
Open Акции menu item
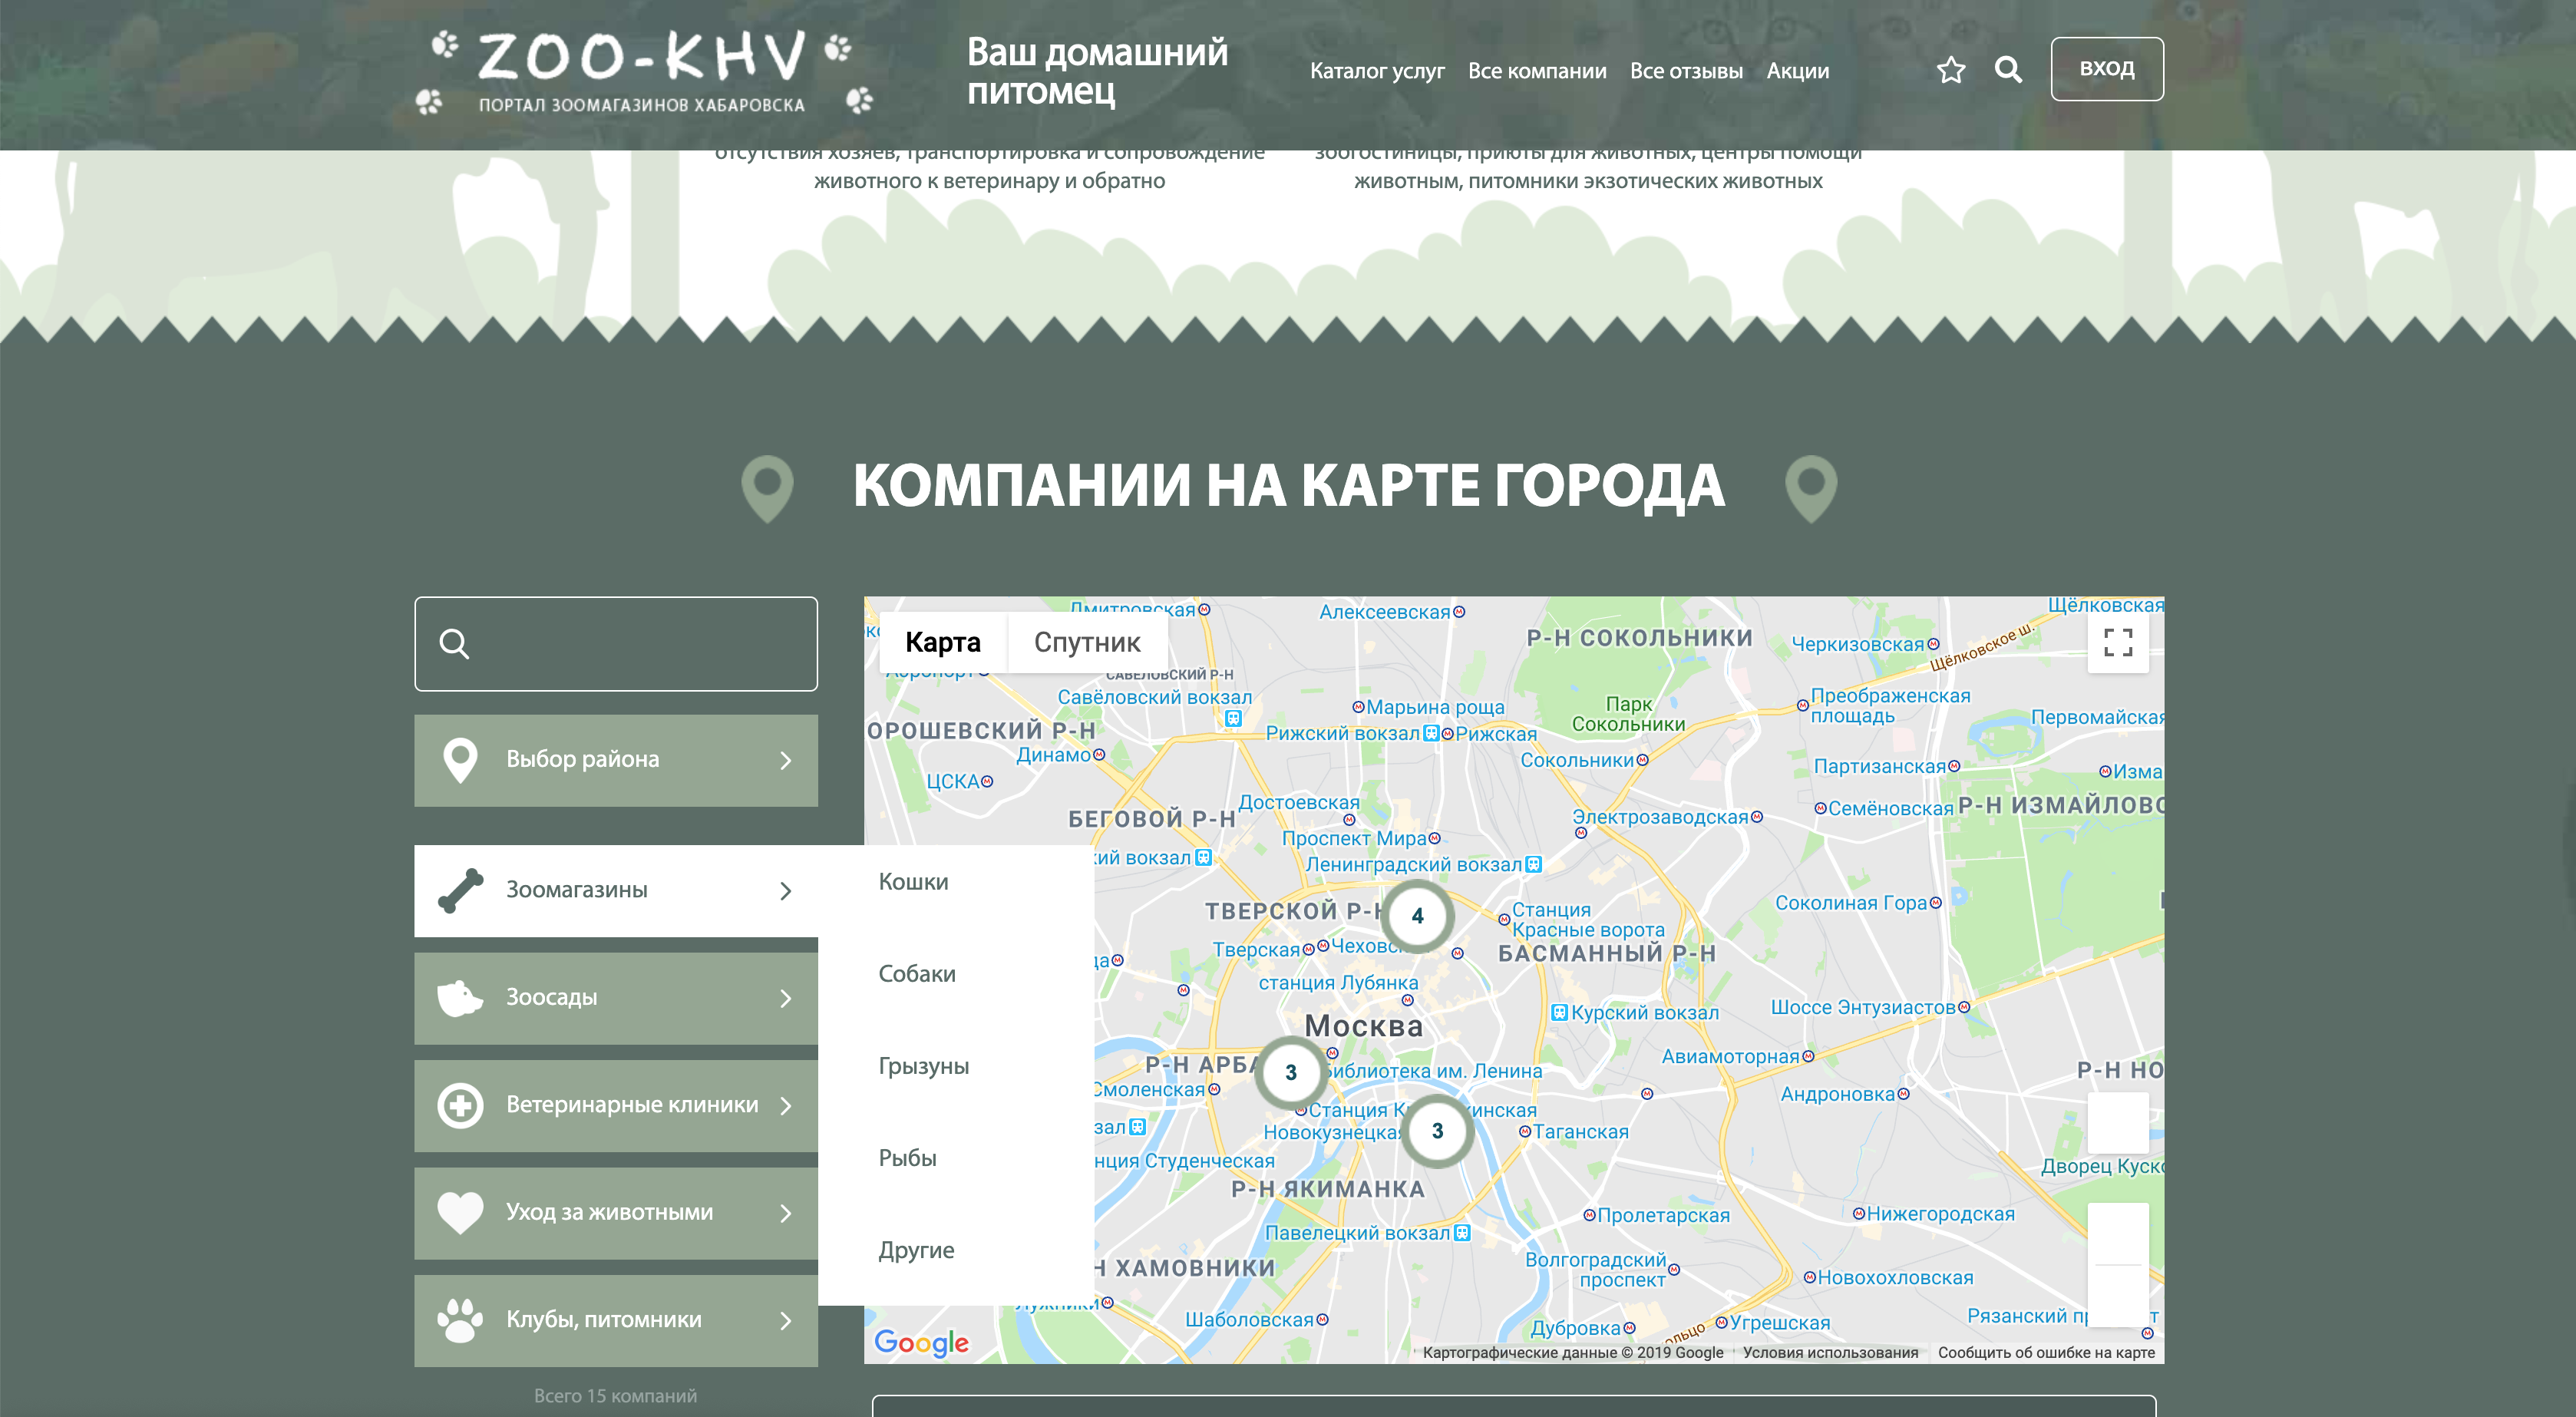[1798, 71]
